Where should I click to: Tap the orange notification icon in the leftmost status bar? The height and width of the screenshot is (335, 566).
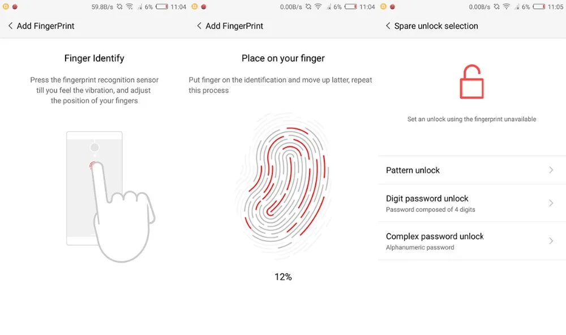pos(6,6)
